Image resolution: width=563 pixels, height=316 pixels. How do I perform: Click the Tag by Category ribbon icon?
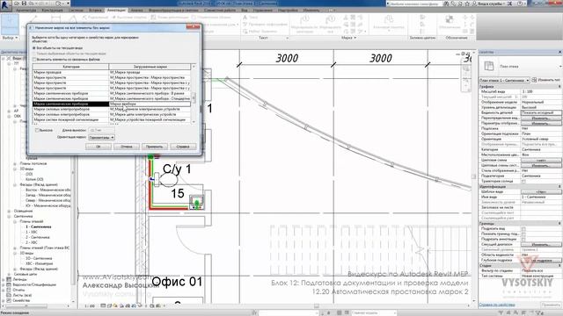click(x=304, y=24)
